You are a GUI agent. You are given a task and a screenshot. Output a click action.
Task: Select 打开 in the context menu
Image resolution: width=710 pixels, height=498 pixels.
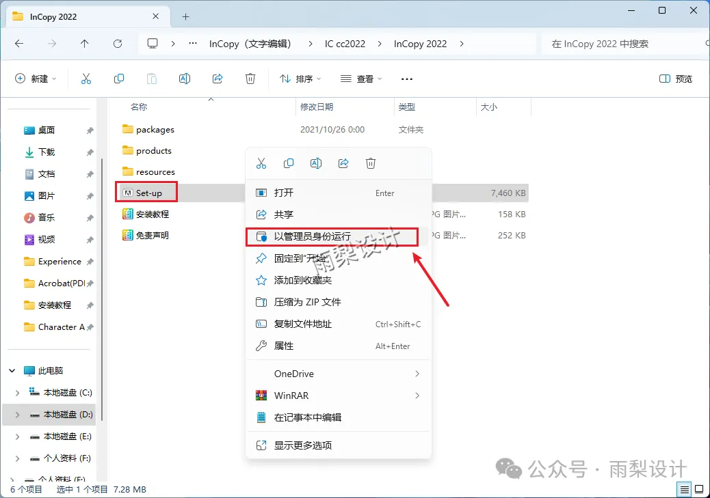click(x=339, y=193)
